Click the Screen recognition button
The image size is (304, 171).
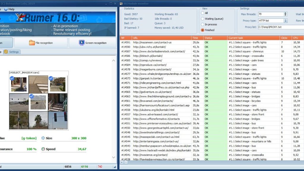(93, 43)
